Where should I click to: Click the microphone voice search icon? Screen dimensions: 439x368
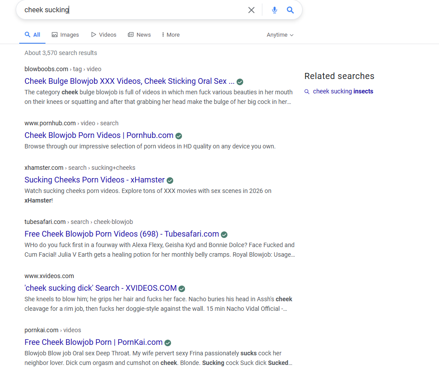(x=275, y=10)
